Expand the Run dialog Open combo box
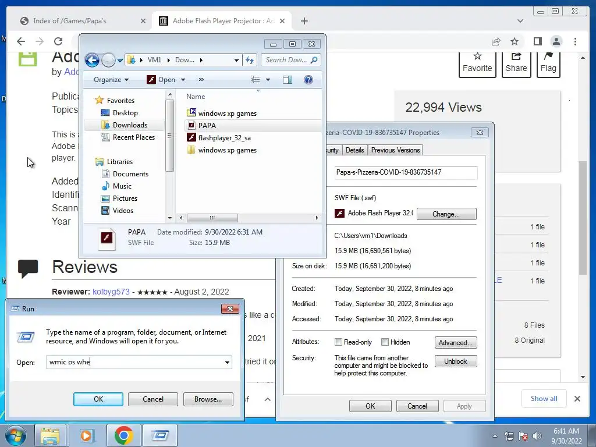 228,362
